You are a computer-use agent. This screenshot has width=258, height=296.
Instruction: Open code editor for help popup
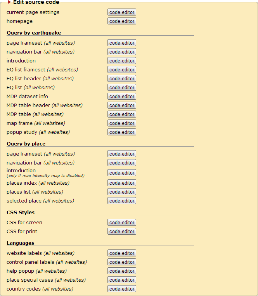[122, 271]
